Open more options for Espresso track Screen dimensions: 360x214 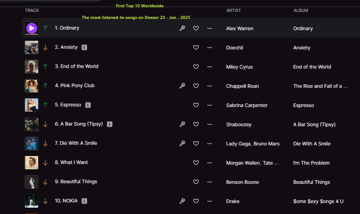click(x=210, y=105)
